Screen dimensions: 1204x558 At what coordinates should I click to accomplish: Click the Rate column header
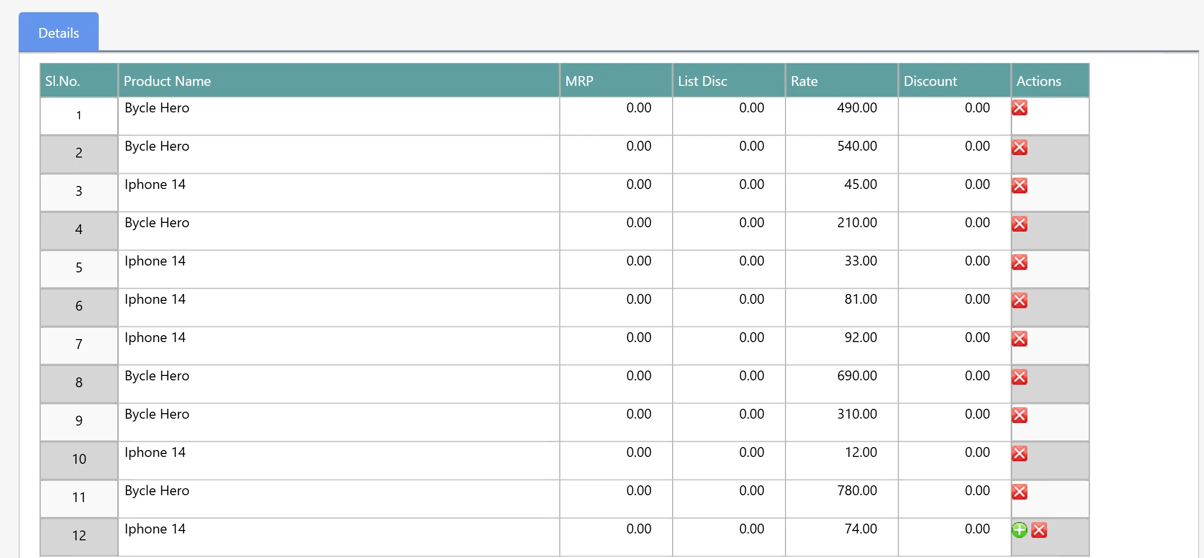point(842,80)
